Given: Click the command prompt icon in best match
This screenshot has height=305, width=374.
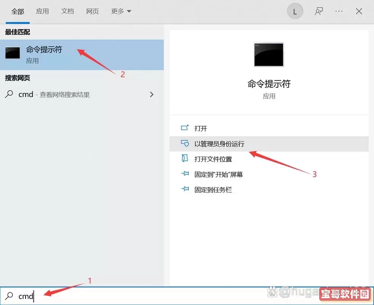Looking at the screenshot, I should pyautogui.click(x=13, y=53).
